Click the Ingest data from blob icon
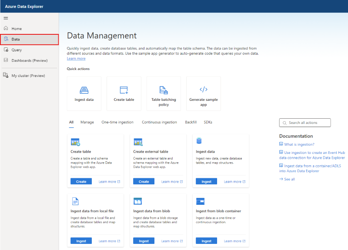 click(x=137, y=201)
